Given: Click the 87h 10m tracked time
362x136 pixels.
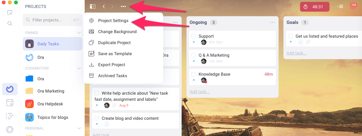Looking at the screenshot, I should (216, 42).
